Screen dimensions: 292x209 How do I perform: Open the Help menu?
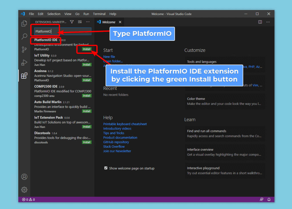coord(113,14)
